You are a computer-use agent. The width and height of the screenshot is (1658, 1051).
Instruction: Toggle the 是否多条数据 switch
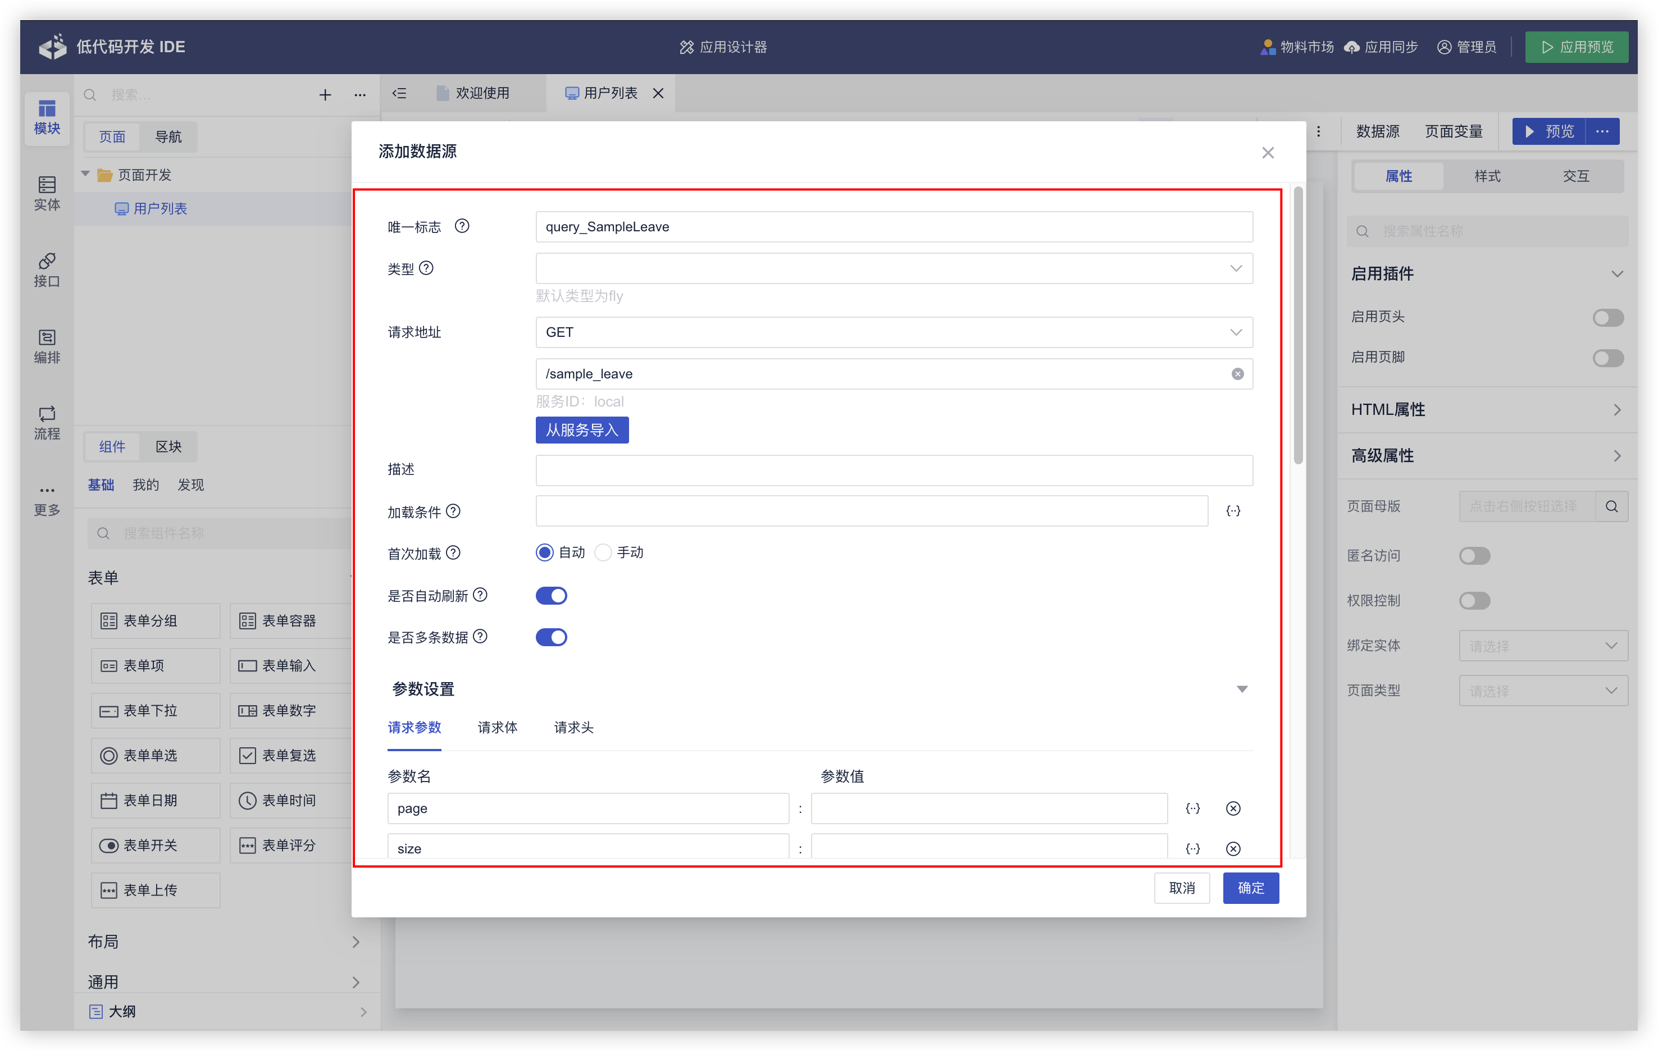[x=551, y=637]
